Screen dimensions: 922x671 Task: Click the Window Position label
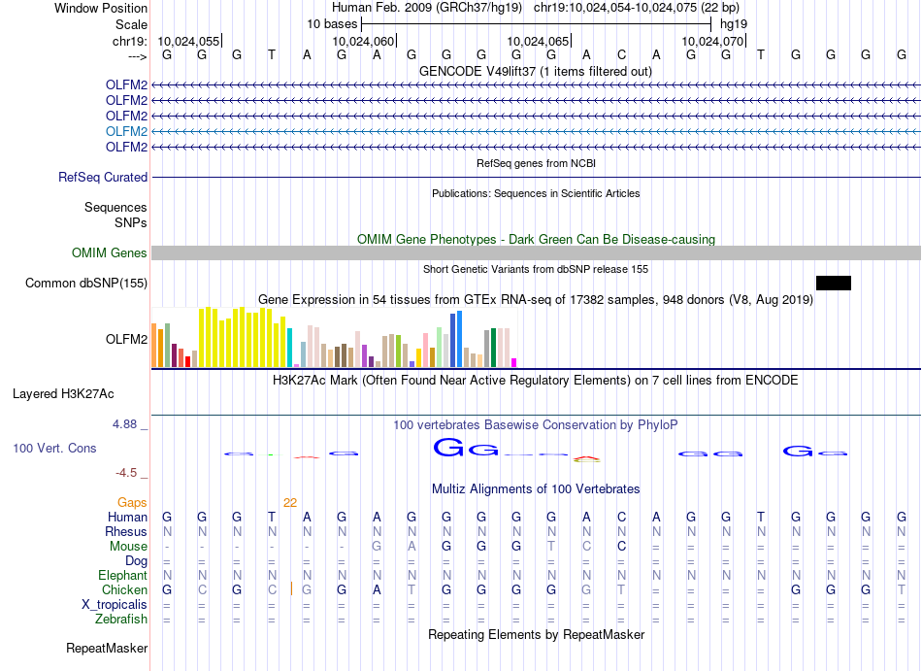click(x=101, y=8)
